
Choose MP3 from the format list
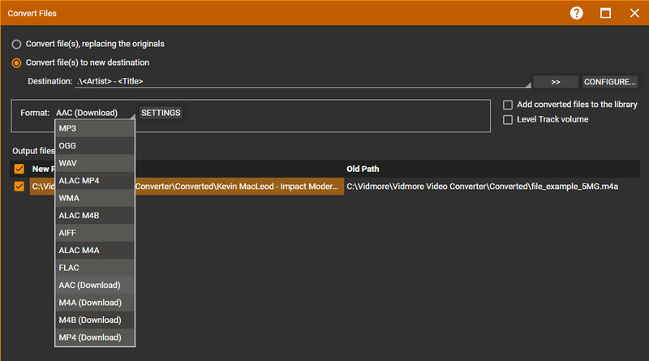coord(94,128)
